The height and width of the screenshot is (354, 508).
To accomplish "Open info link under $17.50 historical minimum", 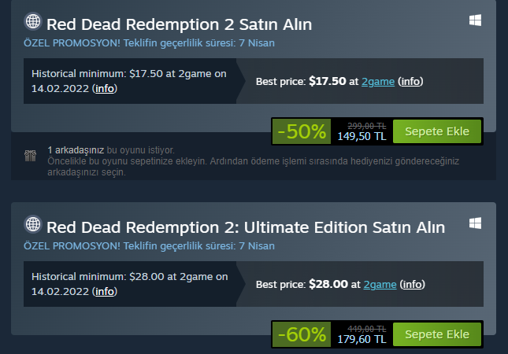I will (x=105, y=88).
